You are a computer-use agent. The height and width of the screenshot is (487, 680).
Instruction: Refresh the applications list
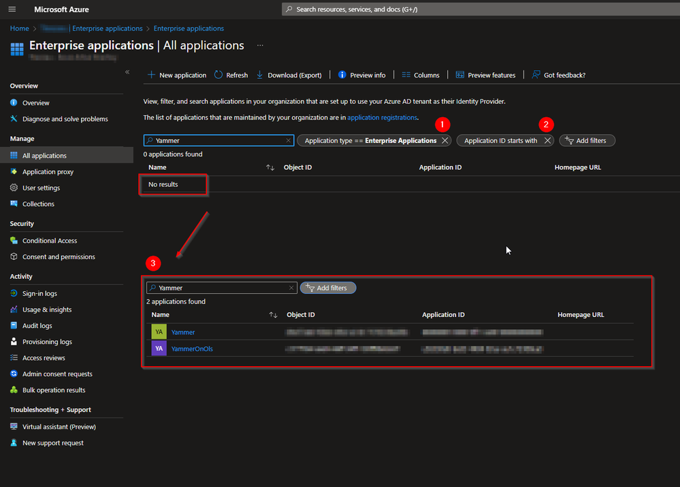click(x=231, y=75)
